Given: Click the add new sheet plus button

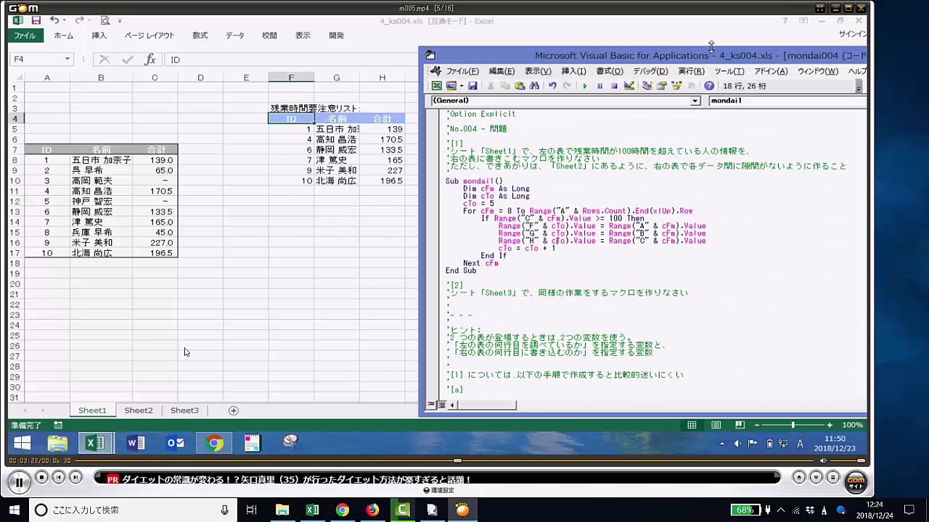Looking at the screenshot, I should 233,410.
